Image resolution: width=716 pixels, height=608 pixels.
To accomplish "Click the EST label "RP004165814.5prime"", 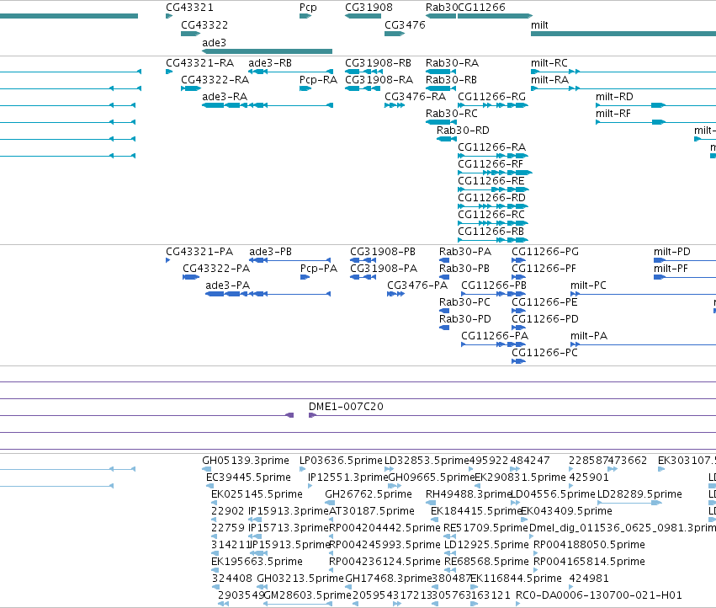I will (x=589, y=562).
